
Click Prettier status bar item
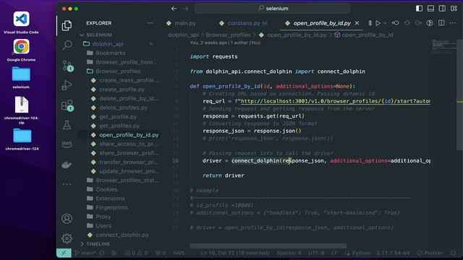point(430,253)
